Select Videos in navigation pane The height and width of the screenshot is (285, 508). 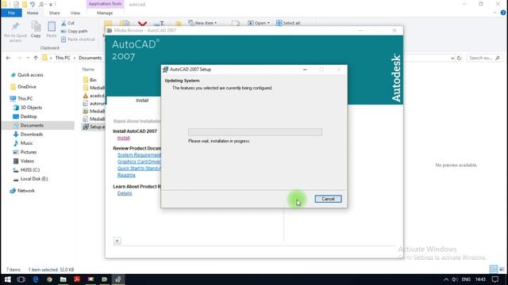[27, 161]
